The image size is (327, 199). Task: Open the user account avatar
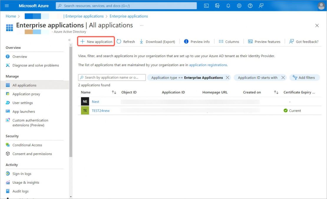321,6
